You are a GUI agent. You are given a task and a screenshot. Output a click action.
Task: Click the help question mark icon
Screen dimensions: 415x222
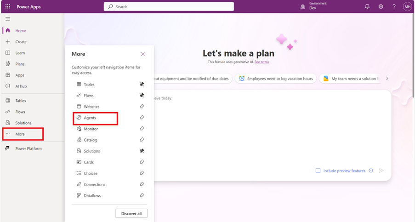coord(394,6)
